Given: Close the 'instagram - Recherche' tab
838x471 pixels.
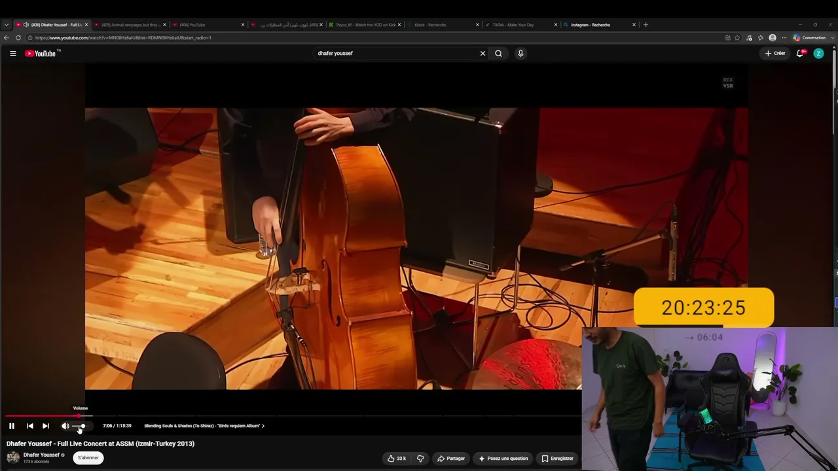Looking at the screenshot, I should 634,25.
